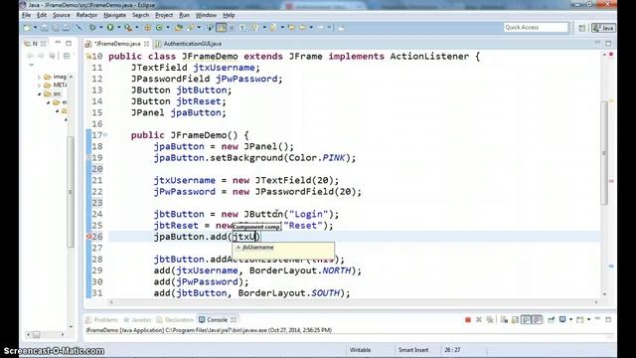The height and width of the screenshot is (358, 636).
Task: Toggle Mark Occurrences highlighted toolbar button
Action: tap(221, 28)
